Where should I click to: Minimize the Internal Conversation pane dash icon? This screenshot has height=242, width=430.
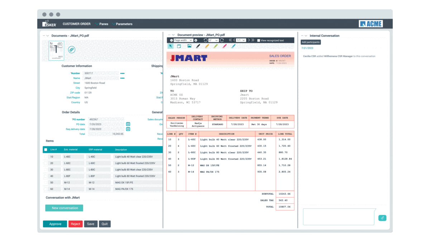[302, 36]
